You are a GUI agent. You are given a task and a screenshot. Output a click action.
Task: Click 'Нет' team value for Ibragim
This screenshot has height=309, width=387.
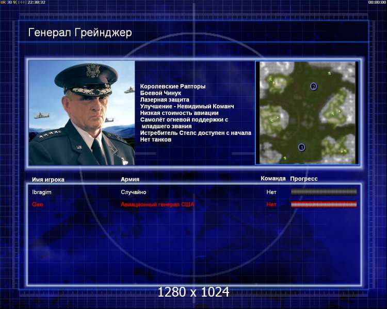pyautogui.click(x=271, y=192)
